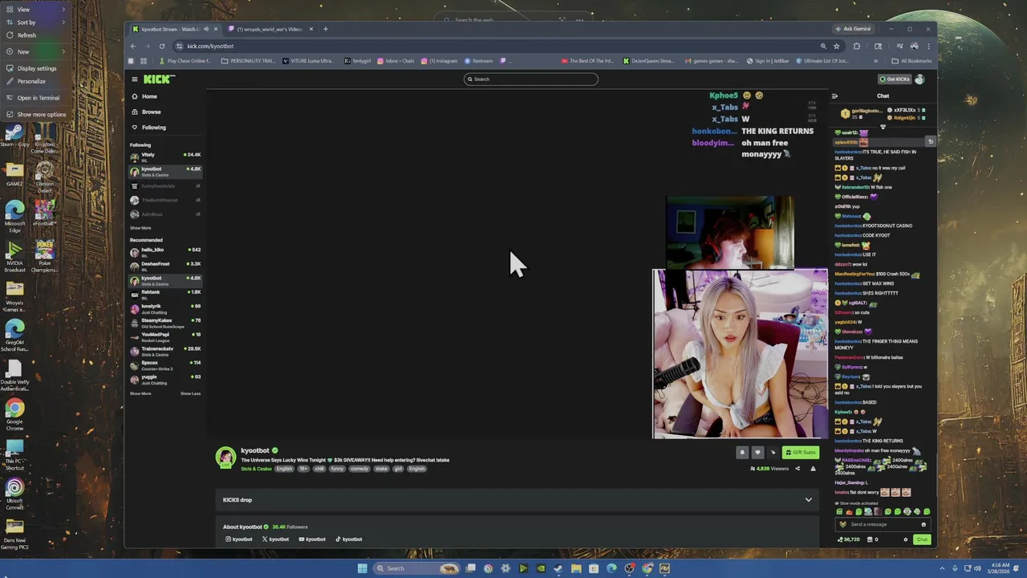The height and width of the screenshot is (578, 1027).
Task: Open emoji picker in chat input
Action: pos(923,524)
